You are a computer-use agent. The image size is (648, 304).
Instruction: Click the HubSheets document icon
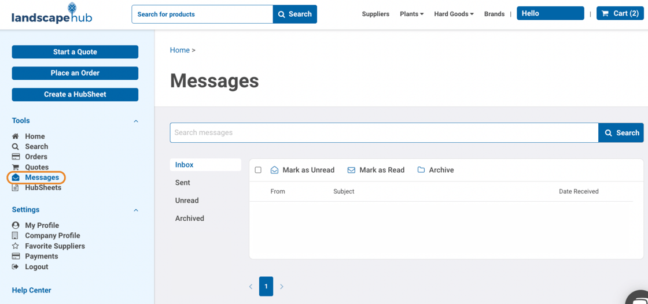click(x=16, y=188)
